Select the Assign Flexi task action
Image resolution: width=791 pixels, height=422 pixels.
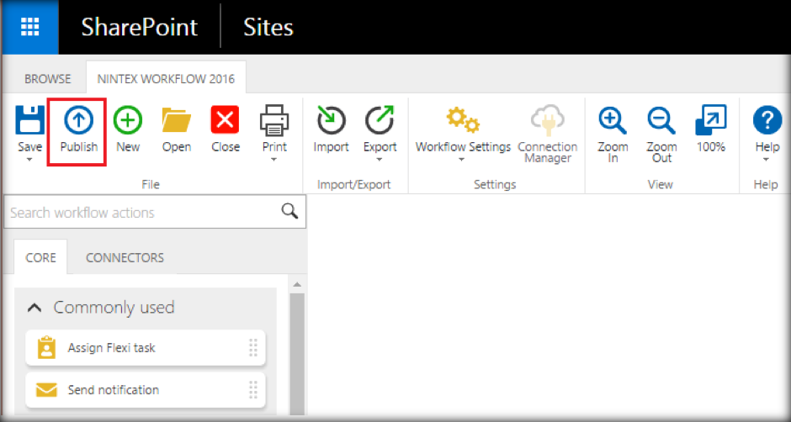click(x=112, y=347)
